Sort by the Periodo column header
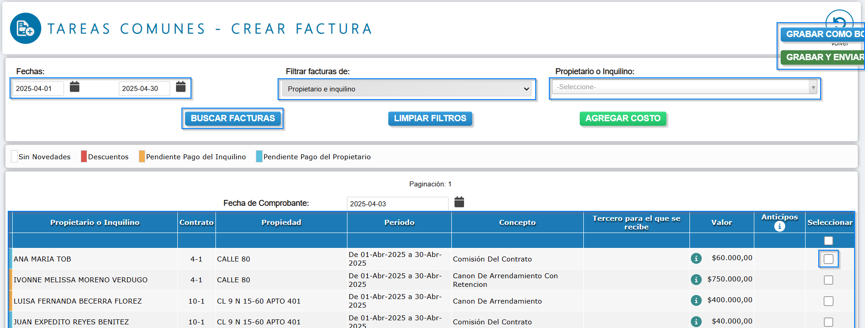Screen dimensions: 865x328 (x=399, y=223)
